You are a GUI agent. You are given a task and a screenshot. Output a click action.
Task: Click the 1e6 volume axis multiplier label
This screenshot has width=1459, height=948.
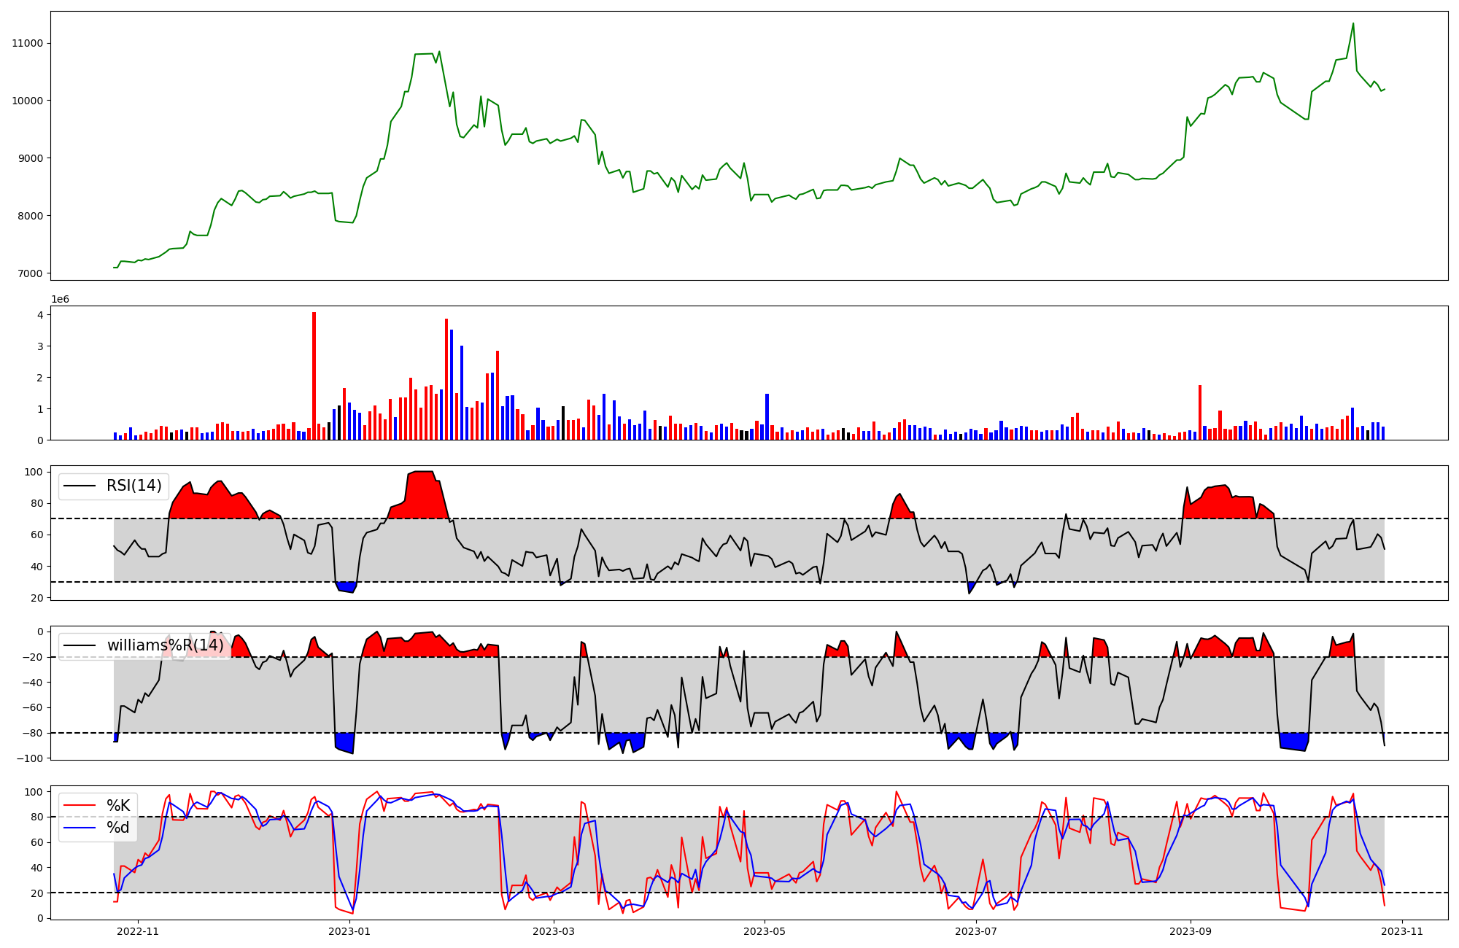tap(60, 300)
